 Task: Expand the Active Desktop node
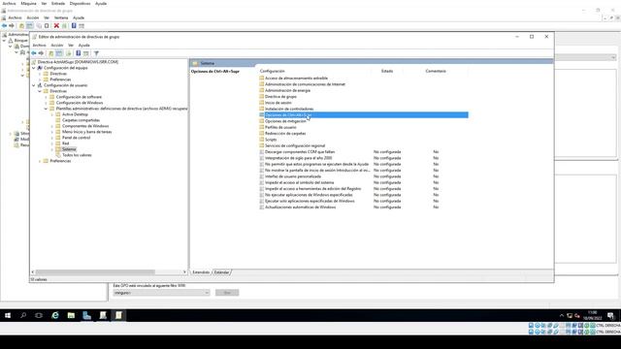(x=52, y=114)
